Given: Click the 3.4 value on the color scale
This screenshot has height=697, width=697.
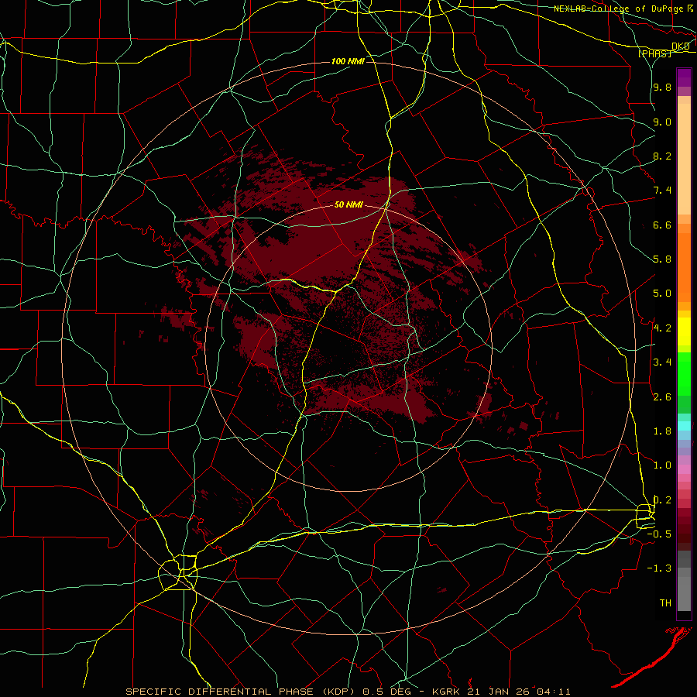Looking at the screenshot, I should [x=662, y=362].
